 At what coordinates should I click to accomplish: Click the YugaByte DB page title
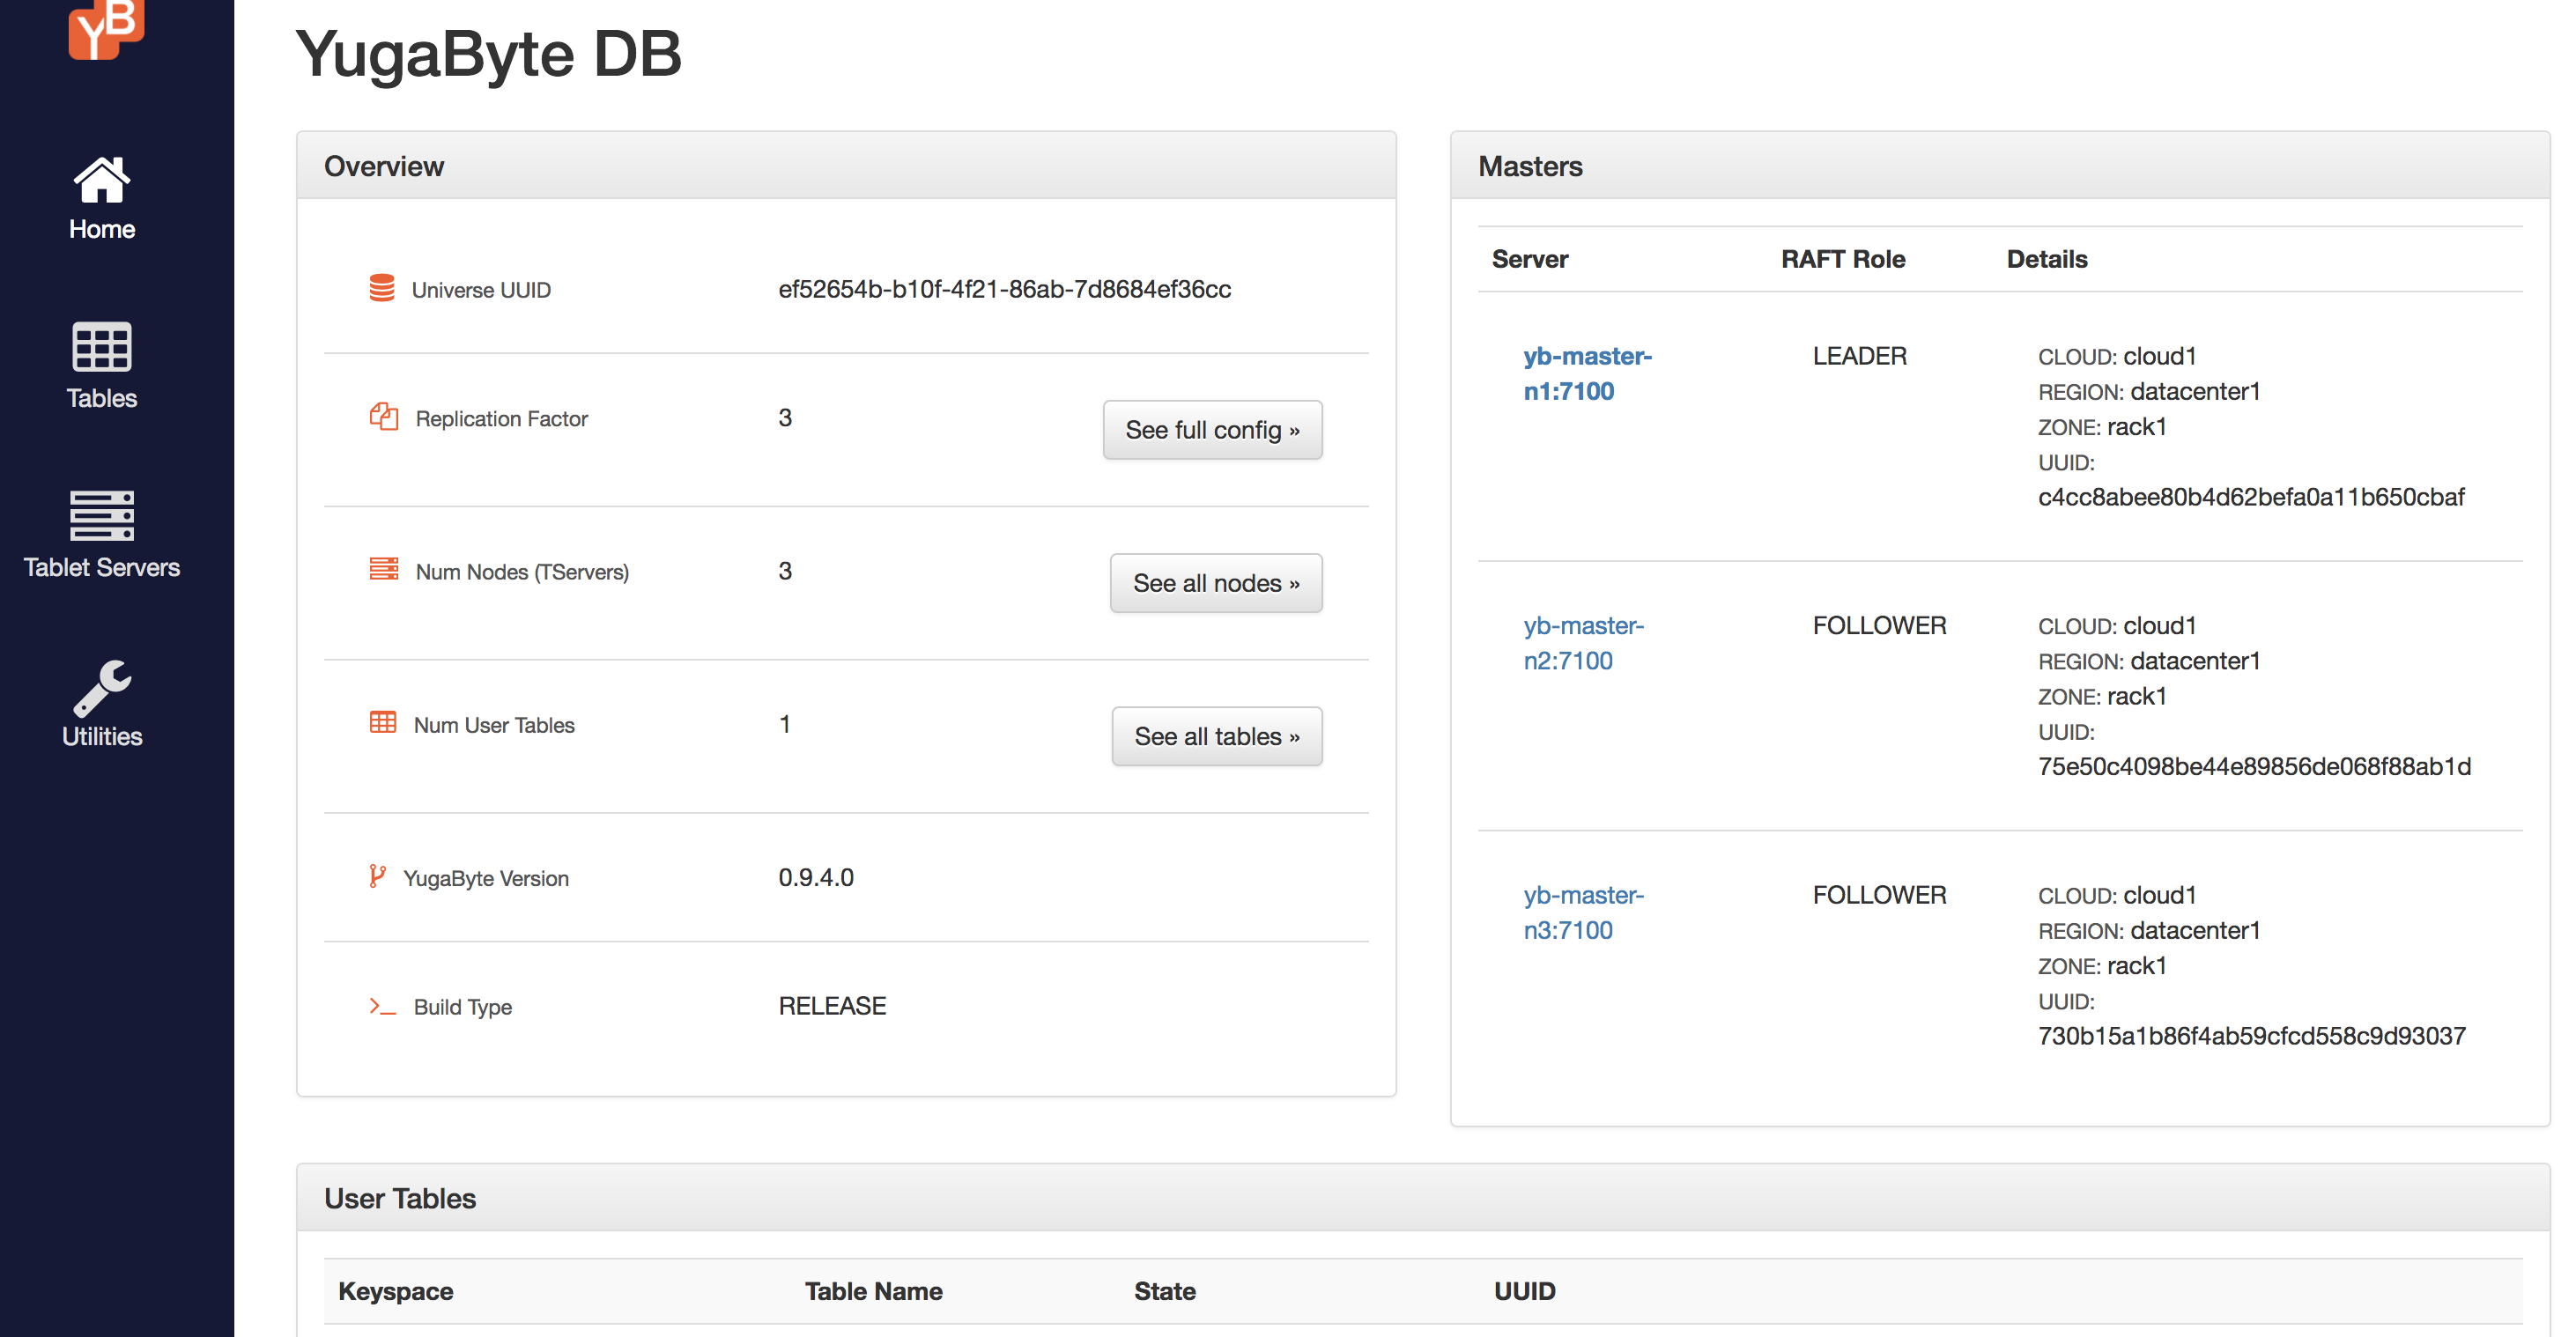(489, 53)
